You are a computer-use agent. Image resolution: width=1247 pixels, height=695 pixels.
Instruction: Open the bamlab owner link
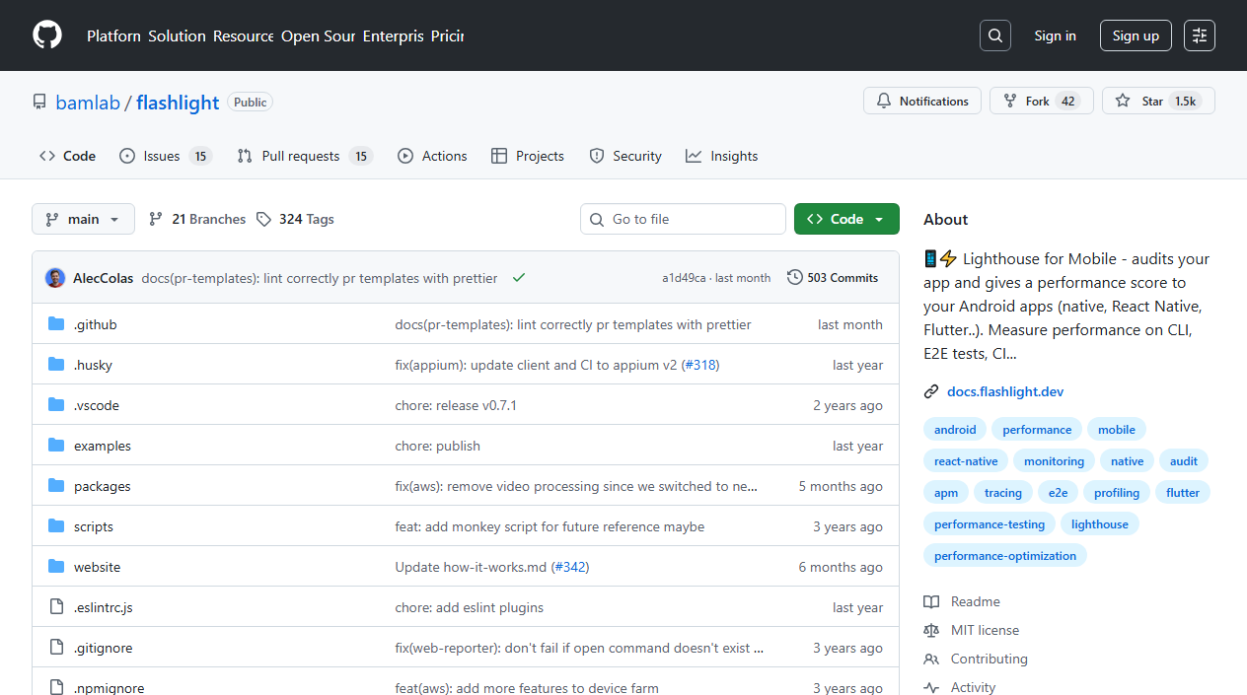pyautogui.click(x=88, y=103)
